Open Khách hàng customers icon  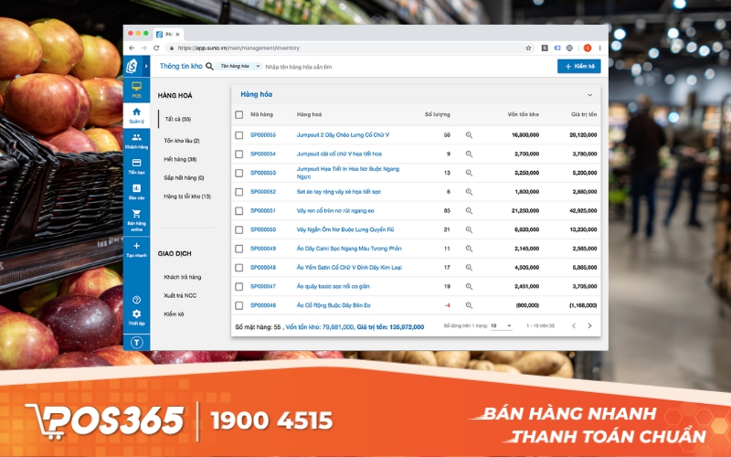(x=136, y=137)
